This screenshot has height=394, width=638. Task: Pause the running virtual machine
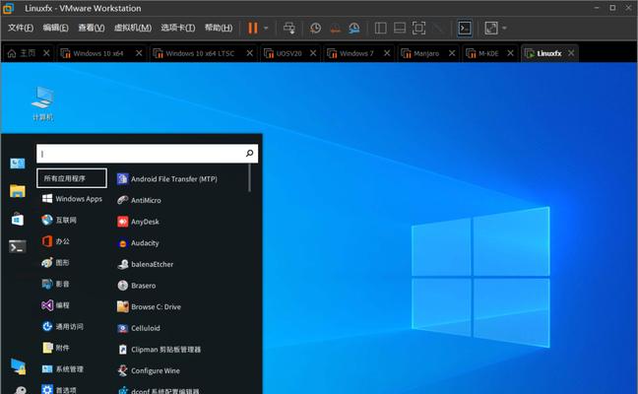point(253,29)
